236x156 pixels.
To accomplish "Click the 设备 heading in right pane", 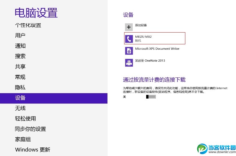I will [128, 15].
